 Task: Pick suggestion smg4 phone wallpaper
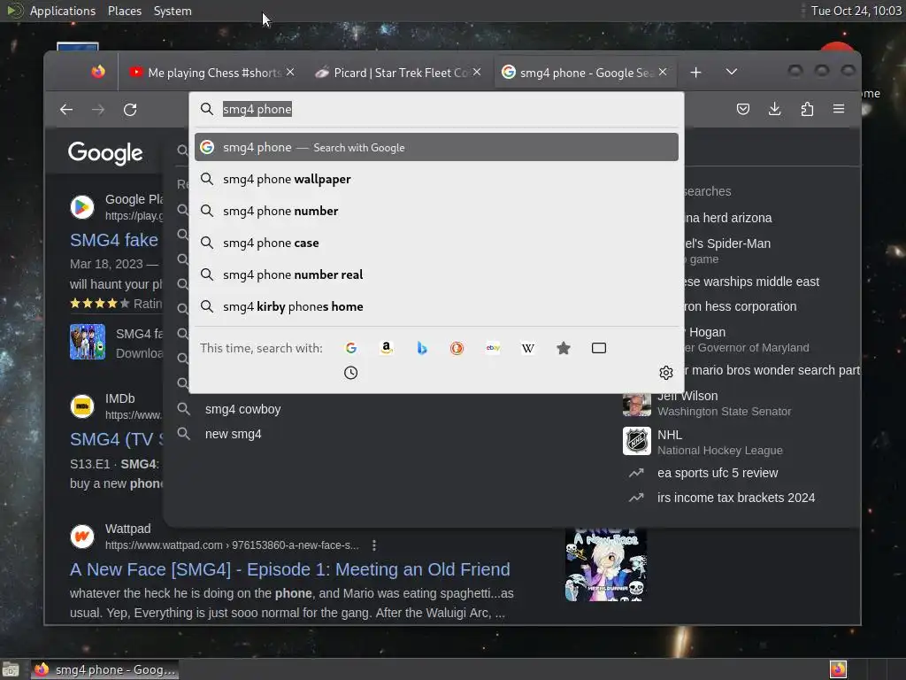tap(436, 179)
